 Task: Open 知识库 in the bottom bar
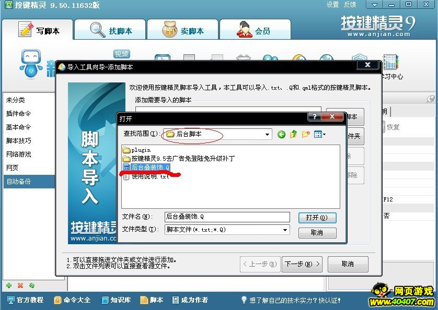coord(116,300)
